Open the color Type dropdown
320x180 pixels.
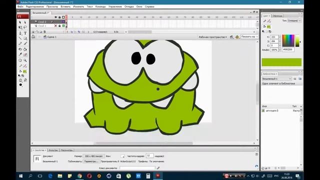click(x=294, y=20)
